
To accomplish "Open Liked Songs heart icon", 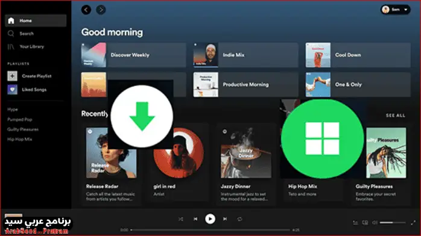I will click(x=12, y=90).
